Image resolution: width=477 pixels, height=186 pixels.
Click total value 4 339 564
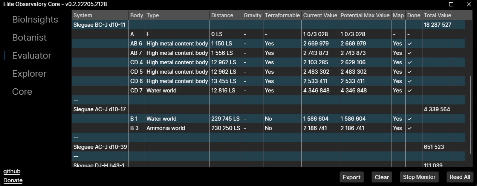pos(437,109)
